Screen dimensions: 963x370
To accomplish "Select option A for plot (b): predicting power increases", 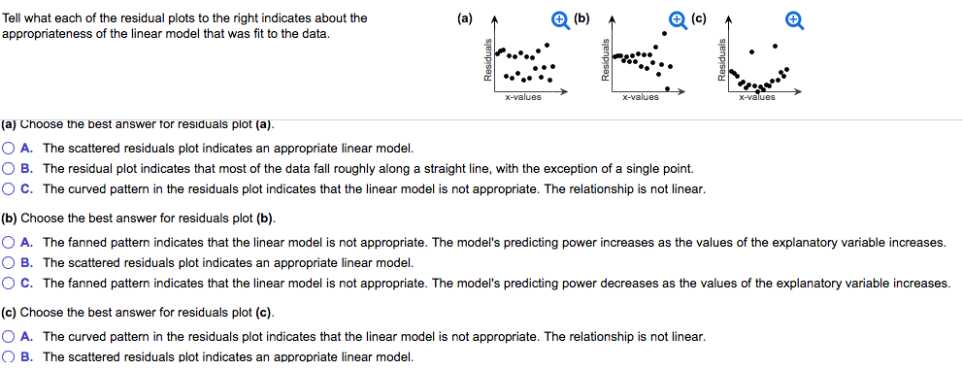I will [8, 242].
